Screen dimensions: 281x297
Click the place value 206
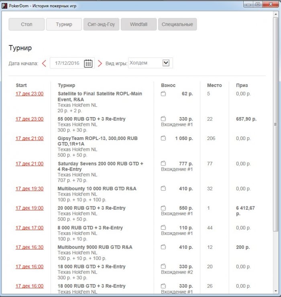211,138
